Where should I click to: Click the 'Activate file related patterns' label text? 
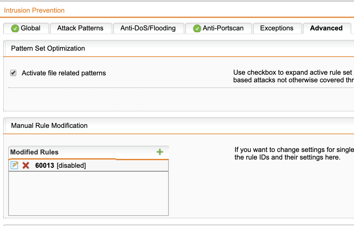[64, 73]
